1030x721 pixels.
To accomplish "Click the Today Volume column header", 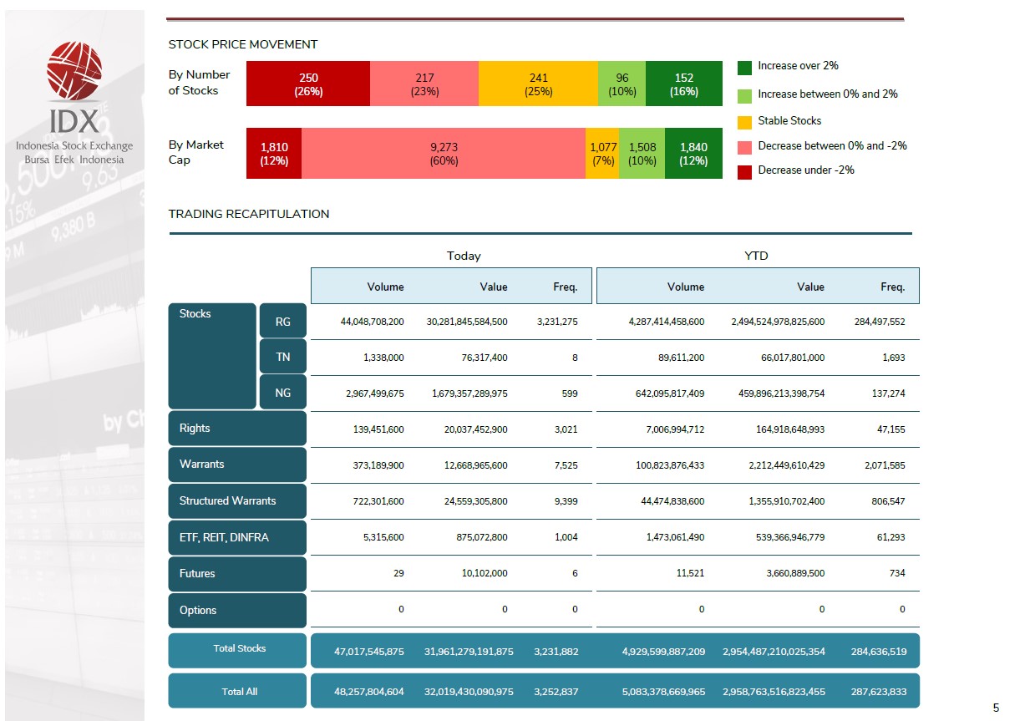I will (386, 287).
